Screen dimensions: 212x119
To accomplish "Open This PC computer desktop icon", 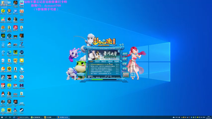I will coord(3,45).
